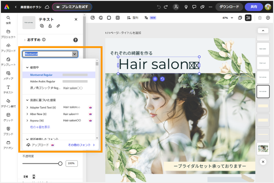Viewport: 274px width, 183px height.
Task: Open テンプレート in the left sidebar
Action: tap(8, 61)
